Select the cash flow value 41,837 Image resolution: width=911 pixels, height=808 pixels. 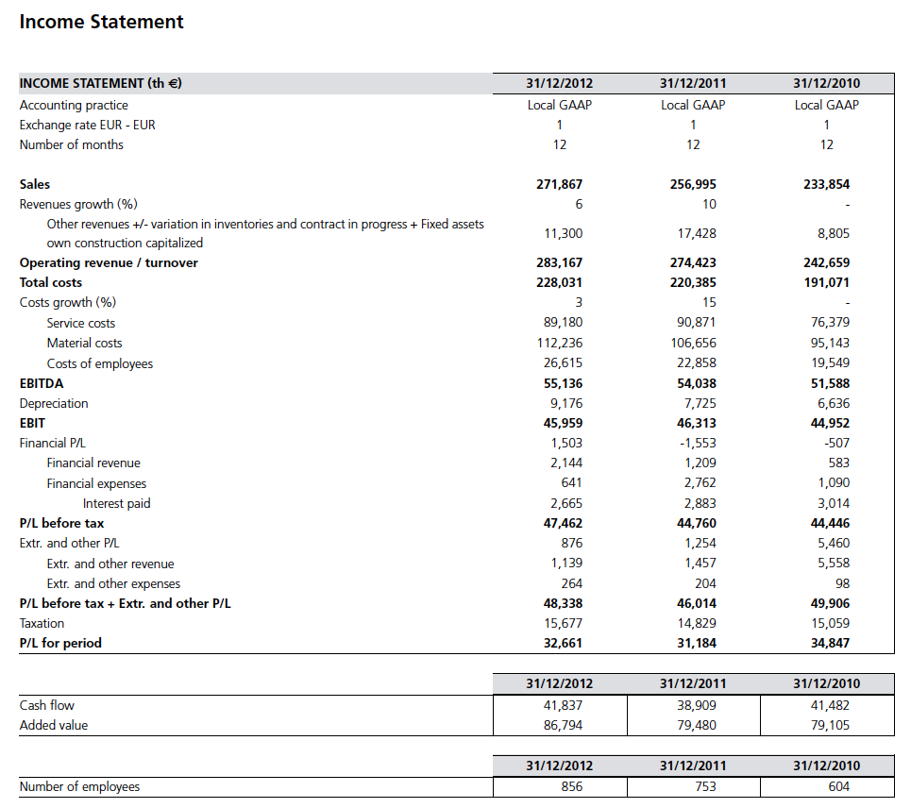click(x=563, y=705)
